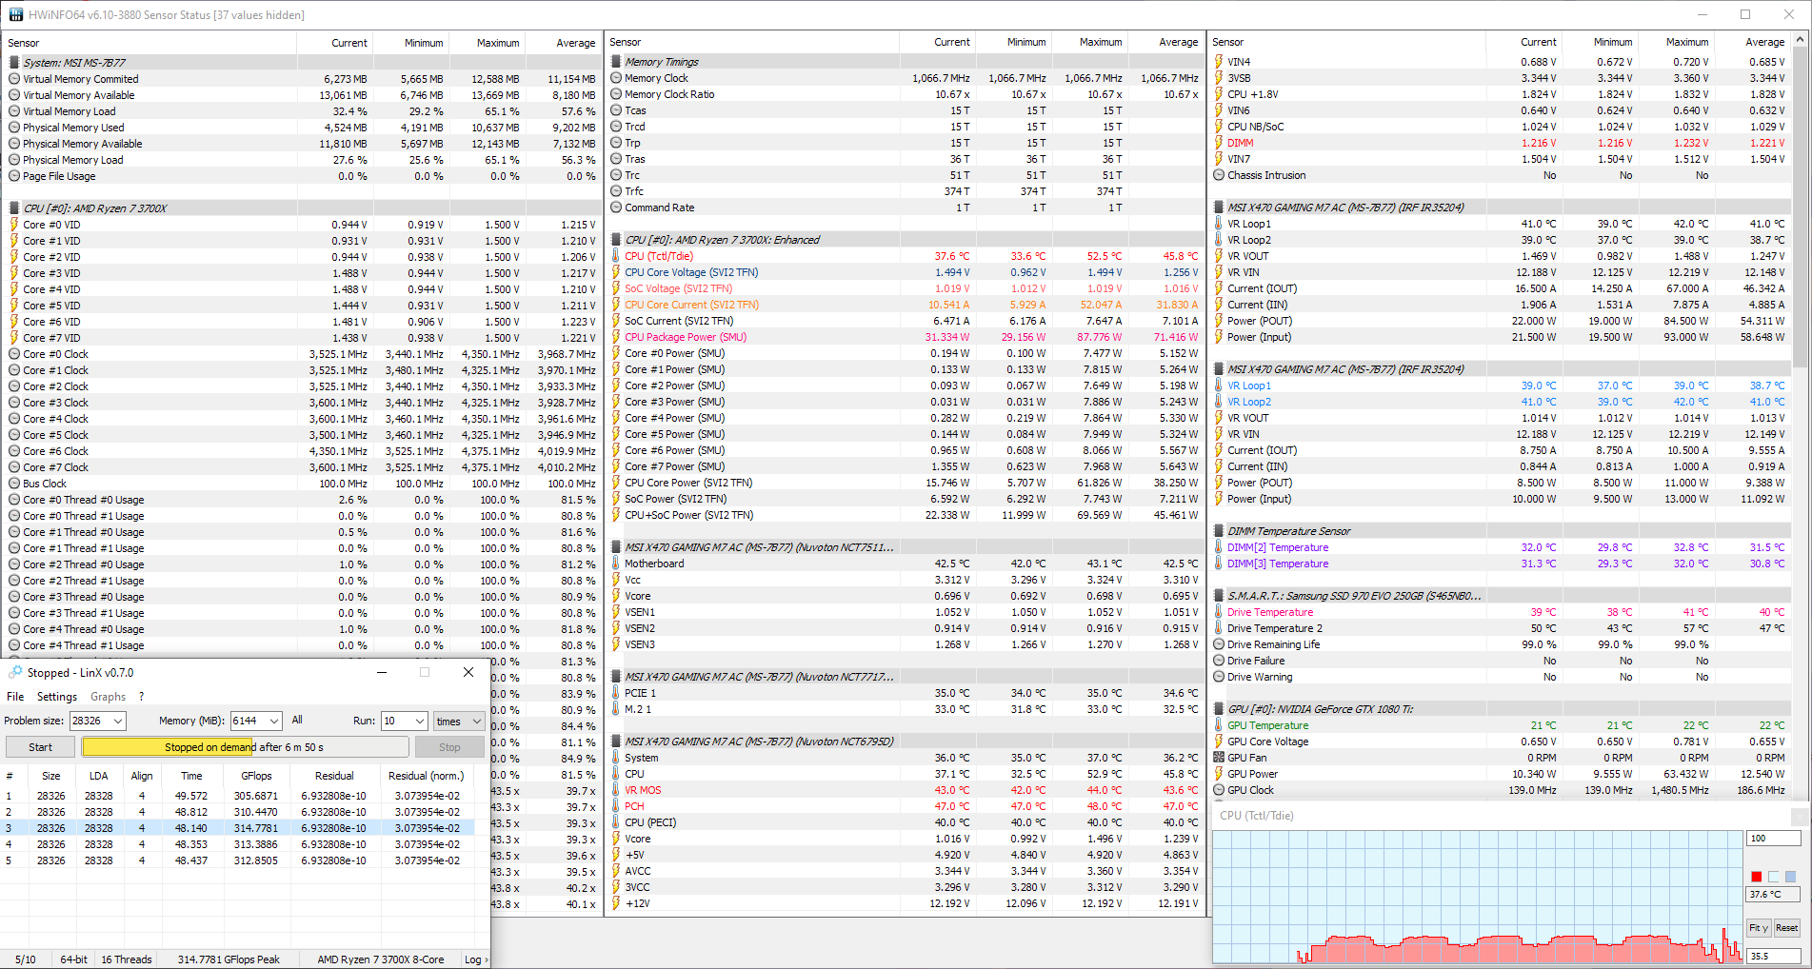Select the Drive Warning sensor row

click(x=1501, y=677)
